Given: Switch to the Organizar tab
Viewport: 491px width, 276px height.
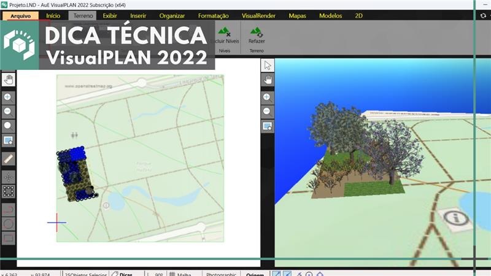Looking at the screenshot, I should tap(172, 16).
